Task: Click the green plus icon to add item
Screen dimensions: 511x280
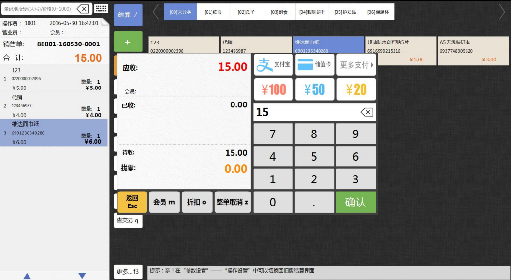Action: click(128, 43)
